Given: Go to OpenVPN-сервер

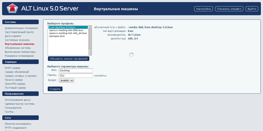Looking at the screenshot, I should pyautogui.click(x=15, y=84).
